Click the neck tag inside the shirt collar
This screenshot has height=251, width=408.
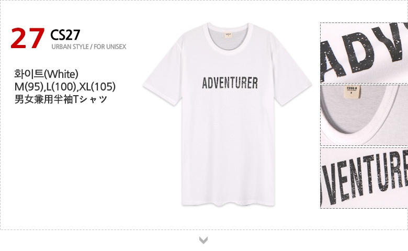tap(229, 37)
